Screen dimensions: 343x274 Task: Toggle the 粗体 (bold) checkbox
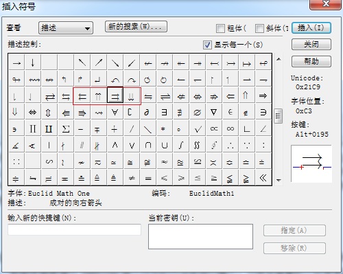220,28
